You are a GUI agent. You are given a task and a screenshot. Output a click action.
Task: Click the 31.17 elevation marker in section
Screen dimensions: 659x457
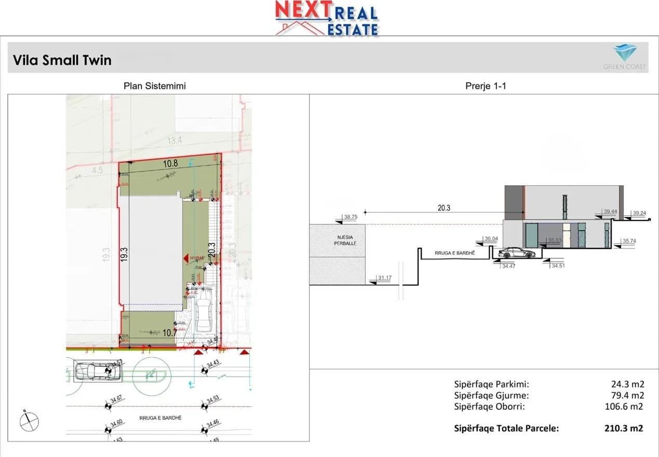click(x=384, y=279)
